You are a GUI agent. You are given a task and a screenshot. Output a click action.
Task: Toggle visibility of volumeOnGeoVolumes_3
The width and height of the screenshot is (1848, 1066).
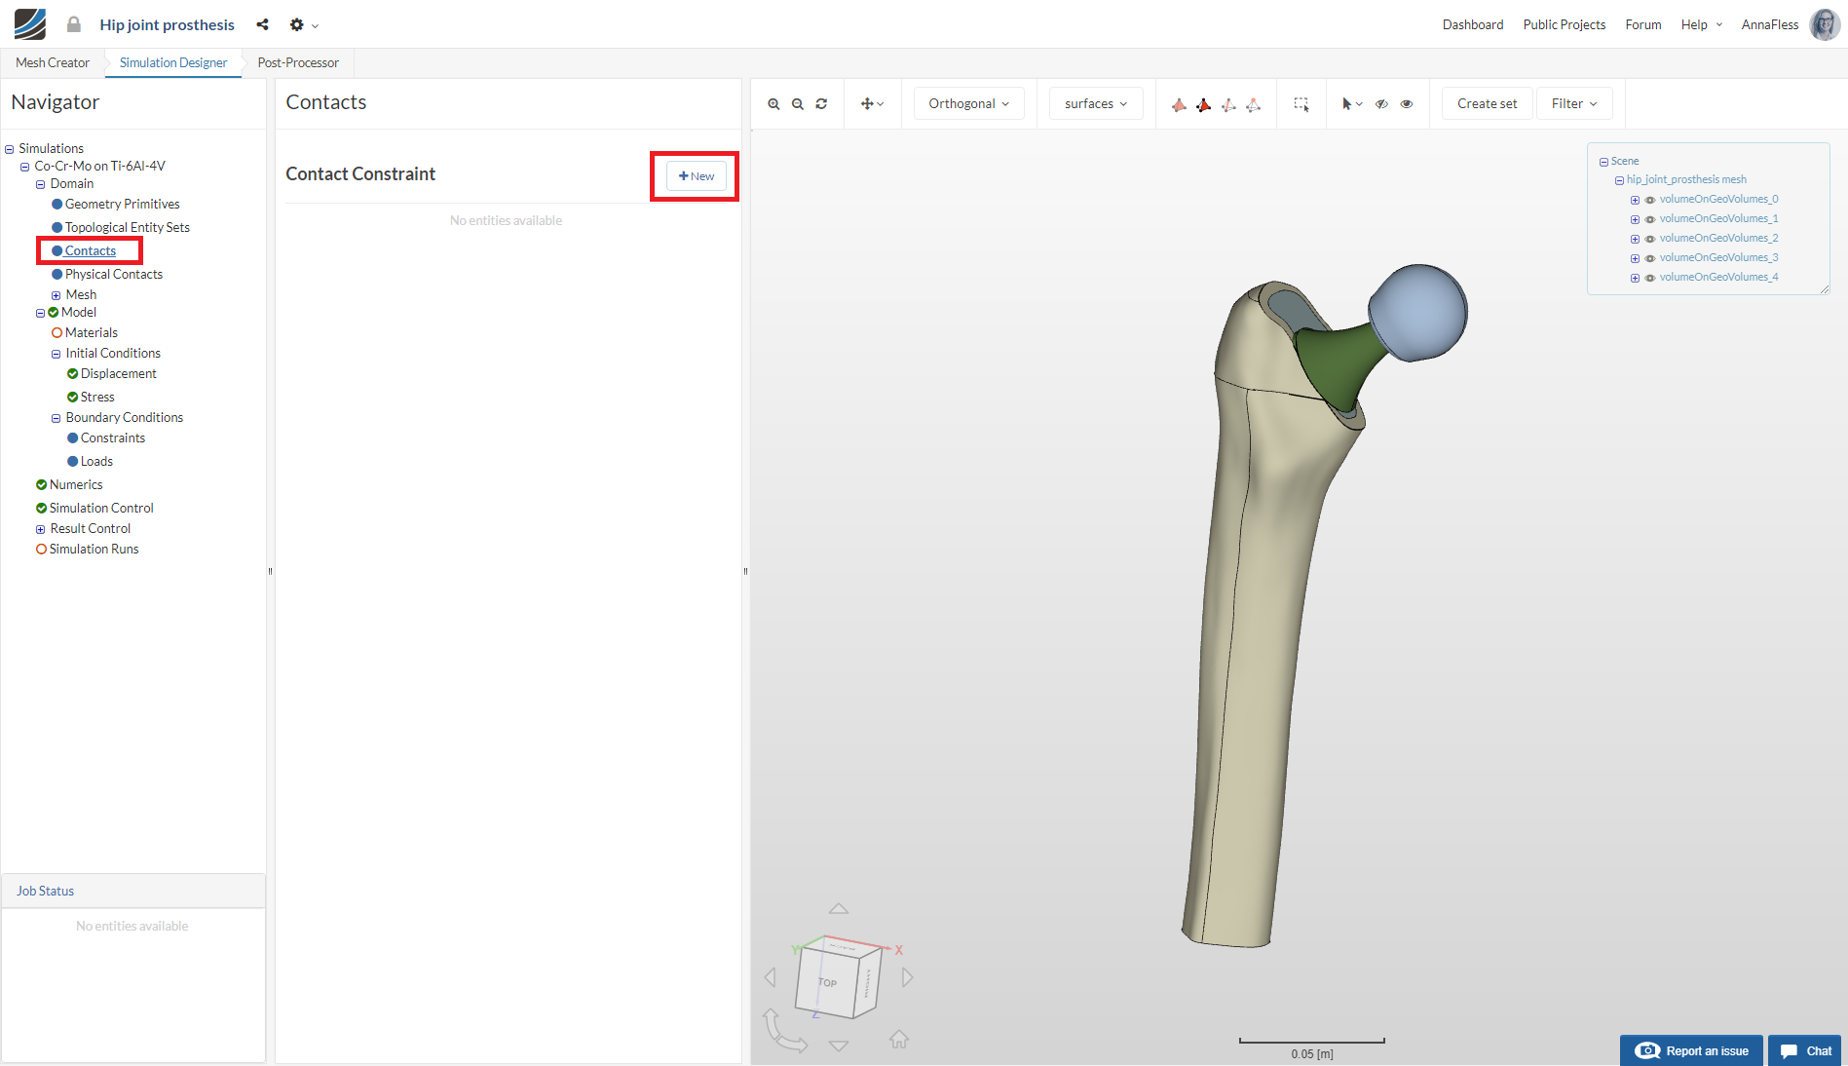click(x=1650, y=258)
